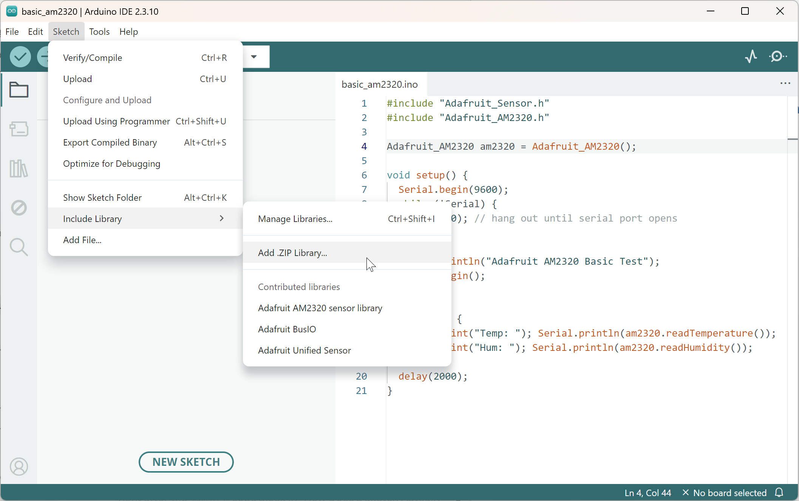Open the File menu
This screenshot has height=501, width=799.
(12, 32)
